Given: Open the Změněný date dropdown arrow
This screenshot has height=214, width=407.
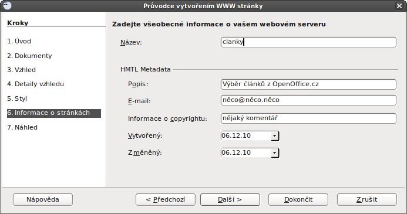Looking at the screenshot, I should tap(275, 153).
